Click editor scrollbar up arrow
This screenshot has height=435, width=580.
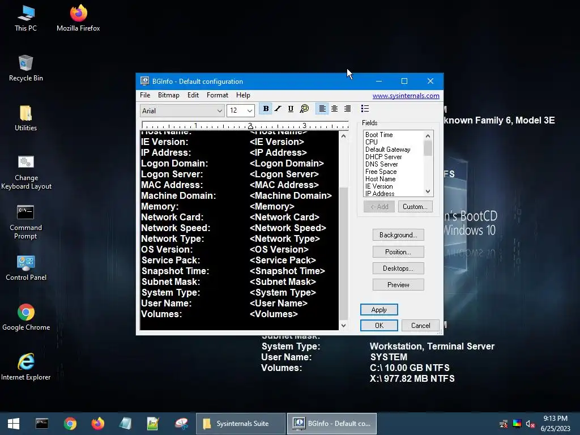(343, 136)
